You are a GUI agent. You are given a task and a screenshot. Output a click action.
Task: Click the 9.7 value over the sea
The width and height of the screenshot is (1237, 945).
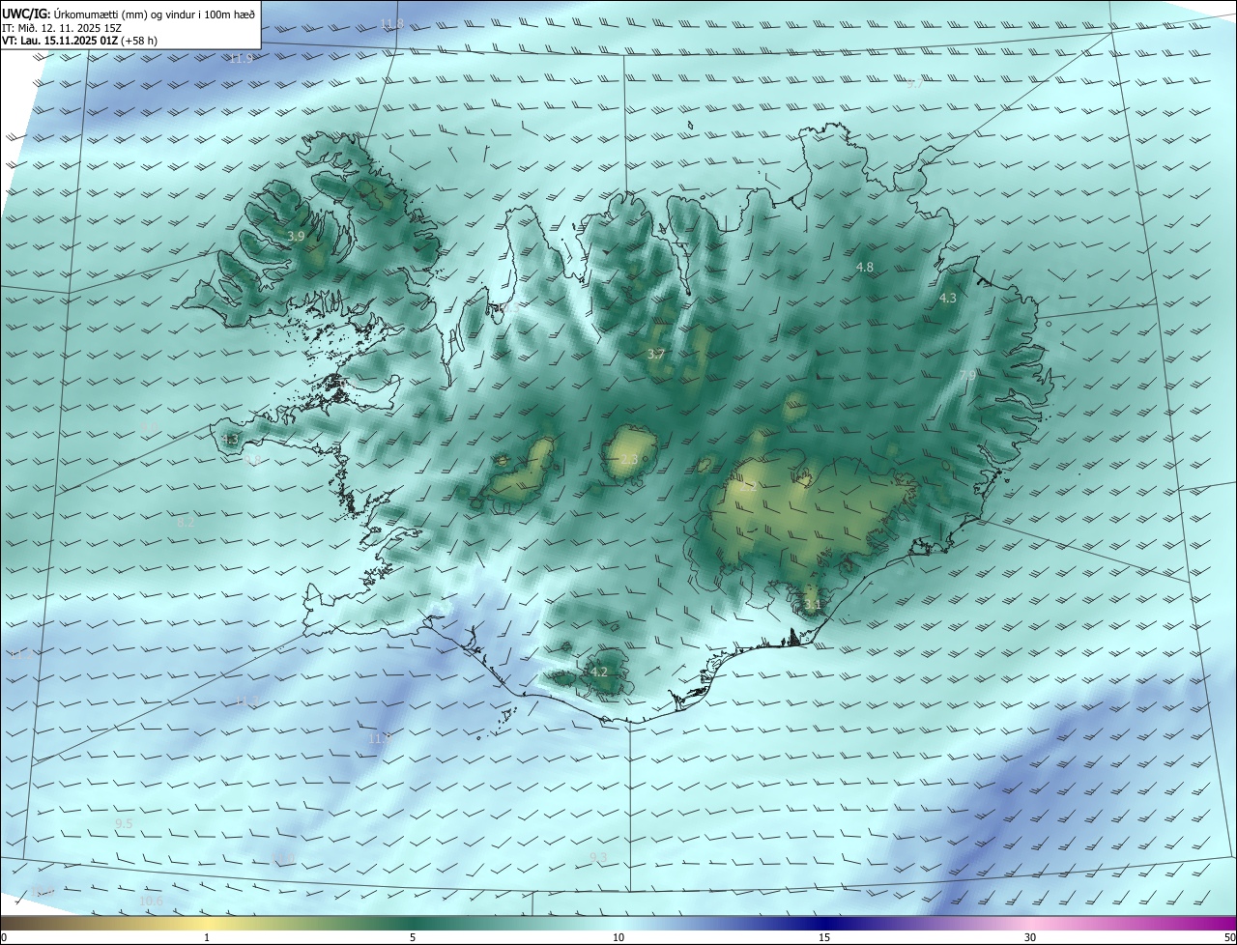coord(914,84)
